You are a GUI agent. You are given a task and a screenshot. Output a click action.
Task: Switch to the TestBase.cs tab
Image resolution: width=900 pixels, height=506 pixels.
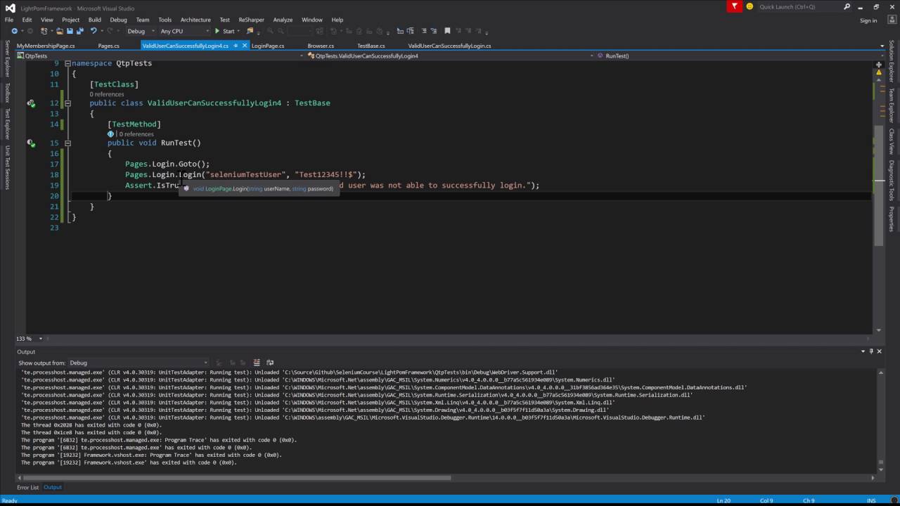click(371, 46)
